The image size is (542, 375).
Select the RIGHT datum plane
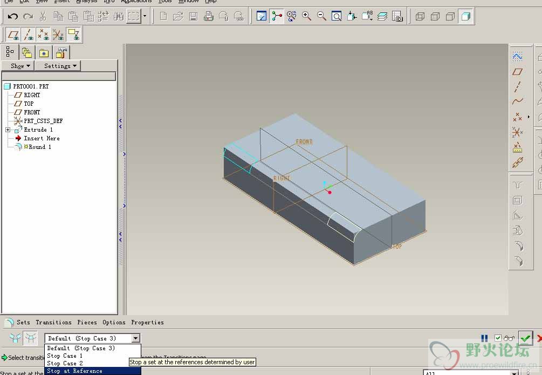(x=32, y=95)
